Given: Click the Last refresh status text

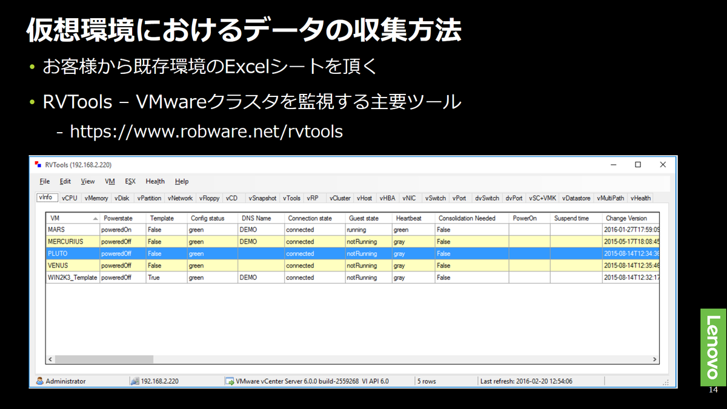Looking at the screenshot, I should pyautogui.click(x=526, y=381).
